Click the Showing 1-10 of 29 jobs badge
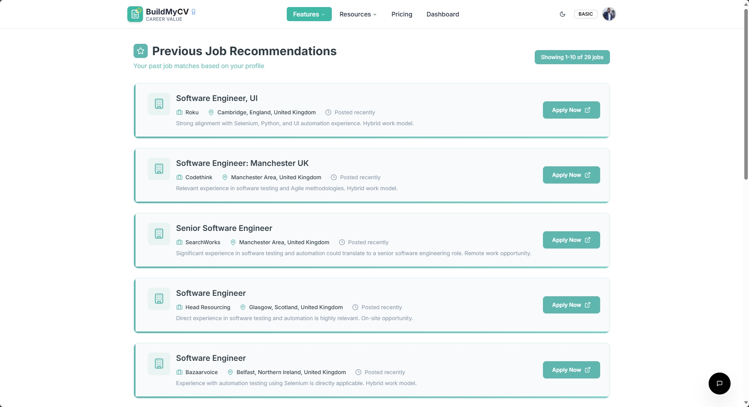 coord(572,57)
